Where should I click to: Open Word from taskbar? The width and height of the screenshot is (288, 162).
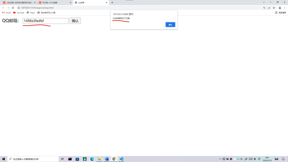[x=107, y=159]
